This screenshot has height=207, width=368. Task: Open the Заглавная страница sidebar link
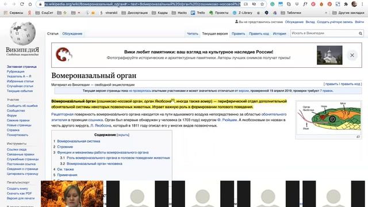[x=22, y=67]
